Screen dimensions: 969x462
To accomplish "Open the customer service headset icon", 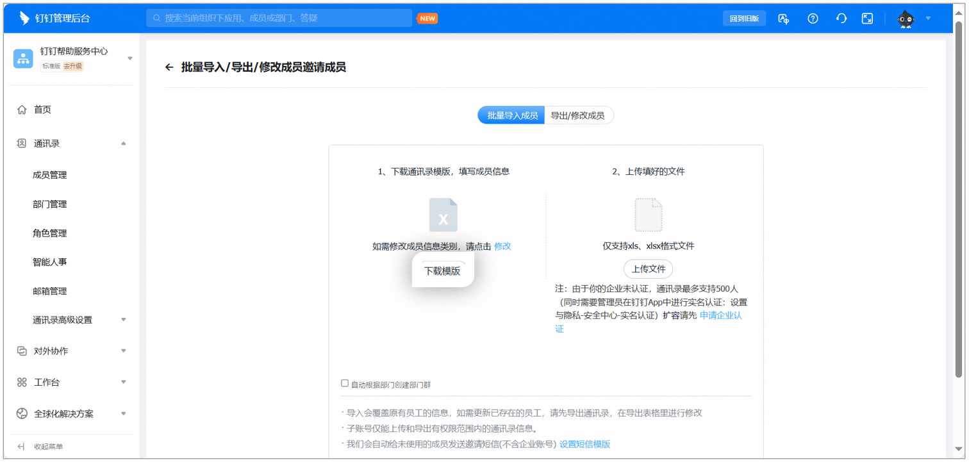I will point(841,19).
